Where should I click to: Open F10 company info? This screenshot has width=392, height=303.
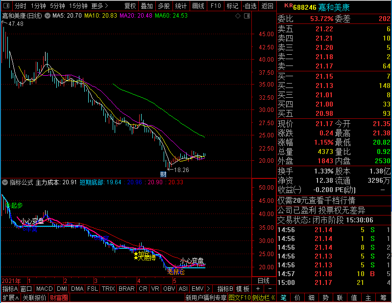[216, 6]
